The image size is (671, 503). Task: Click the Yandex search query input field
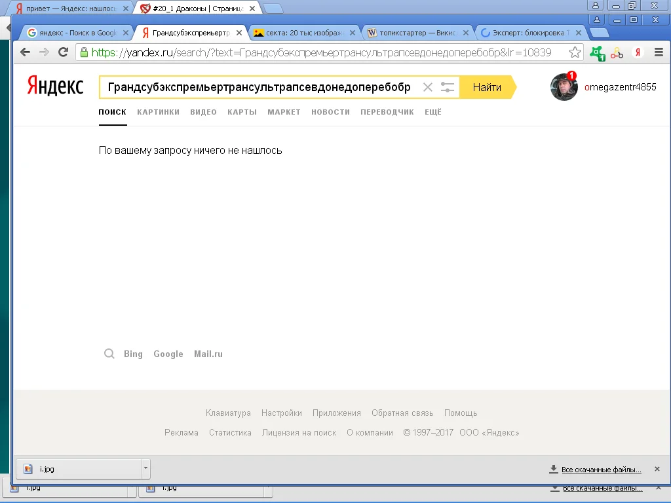click(259, 87)
